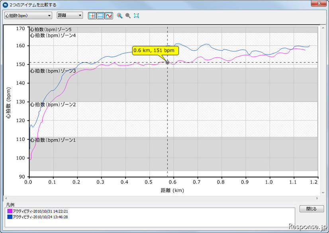Click the yellow tooltip 0.6 km, 151 bpm

tap(155, 51)
